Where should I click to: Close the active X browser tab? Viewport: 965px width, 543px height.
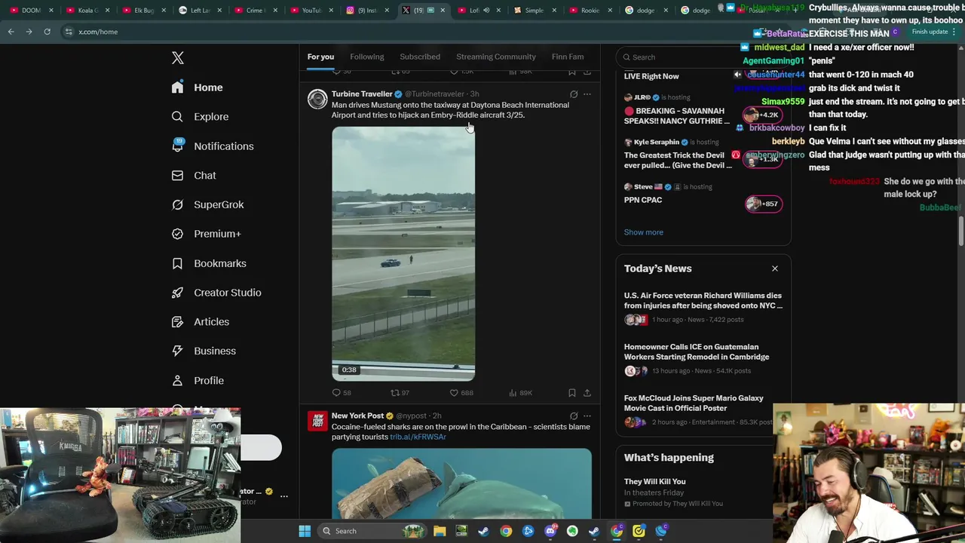tap(443, 11)
